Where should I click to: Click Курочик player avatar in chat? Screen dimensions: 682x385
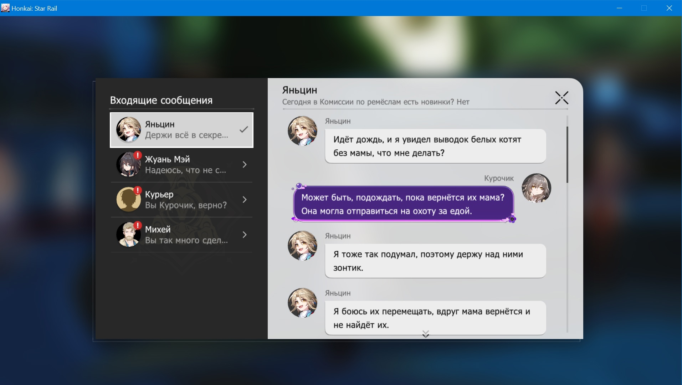pos(536,188)
